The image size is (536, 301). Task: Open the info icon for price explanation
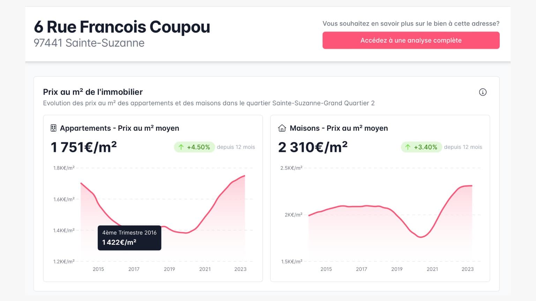click(x=483, y=92)
